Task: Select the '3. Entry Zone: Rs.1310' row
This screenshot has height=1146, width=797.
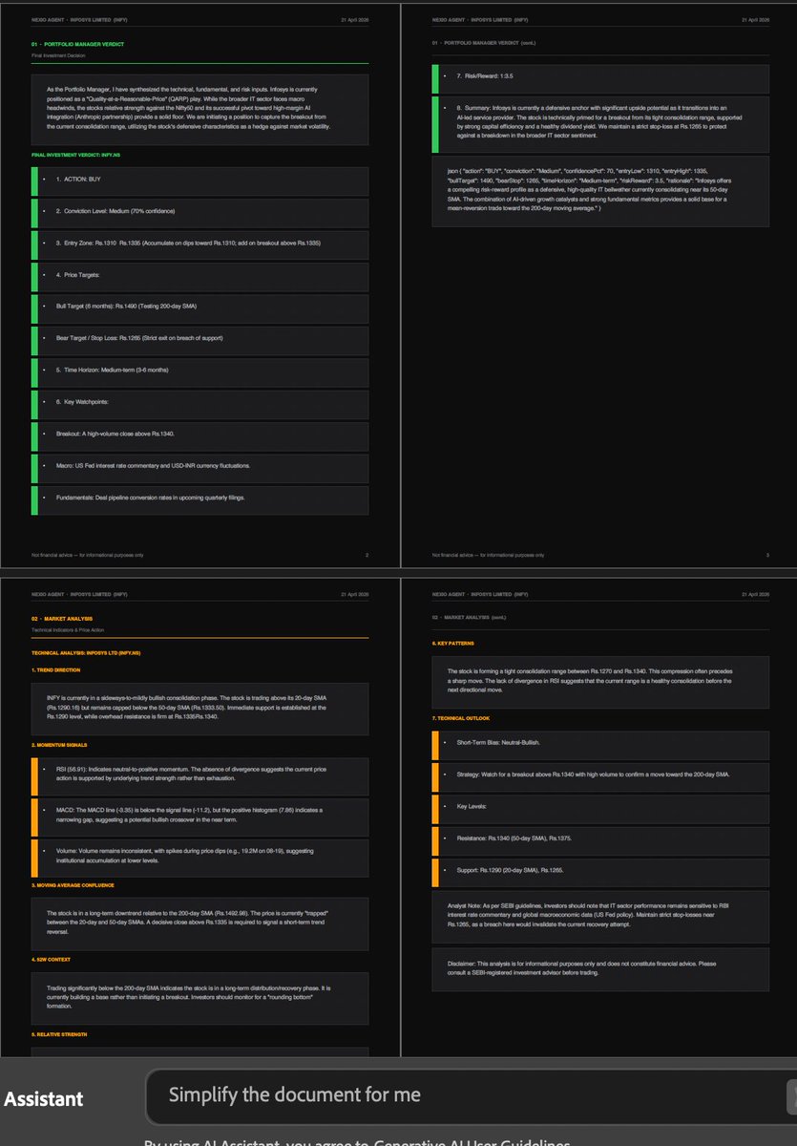Action: [x=199, y=244]
